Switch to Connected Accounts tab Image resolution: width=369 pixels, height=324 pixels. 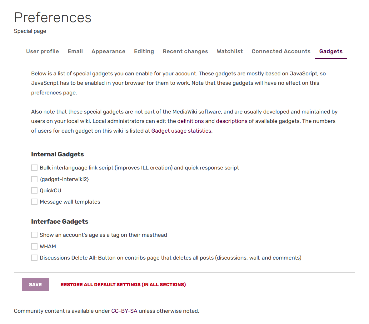point(281,51)
